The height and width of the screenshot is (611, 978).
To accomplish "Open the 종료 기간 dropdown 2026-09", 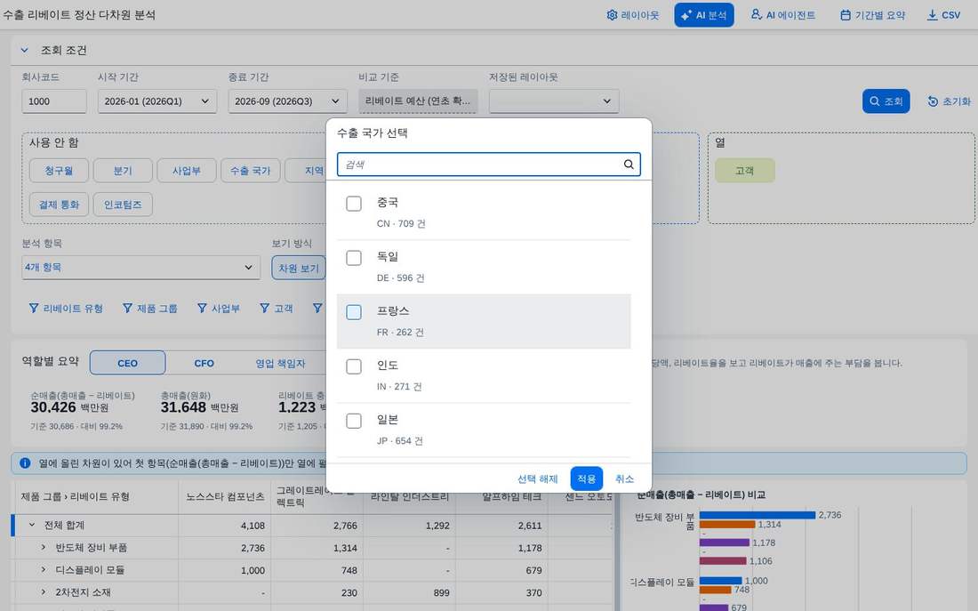I will pyautogui.click(x=287, y=101).
